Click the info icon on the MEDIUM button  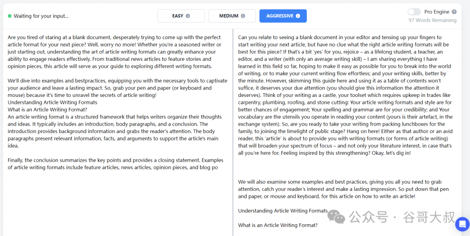243,16
